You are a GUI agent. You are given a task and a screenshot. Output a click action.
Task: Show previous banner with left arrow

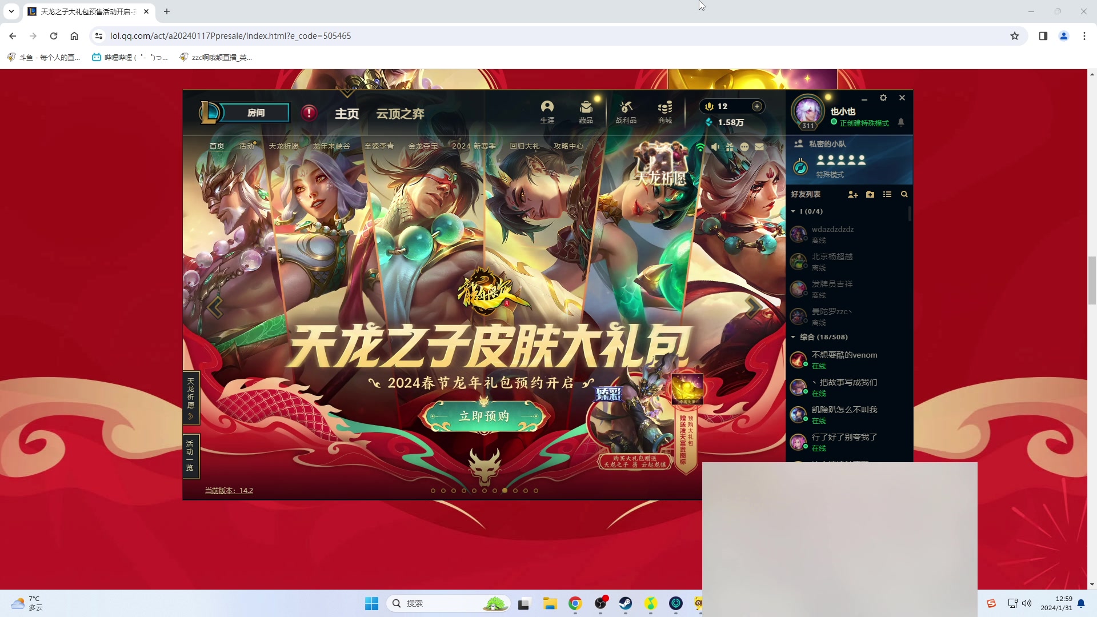215,307
